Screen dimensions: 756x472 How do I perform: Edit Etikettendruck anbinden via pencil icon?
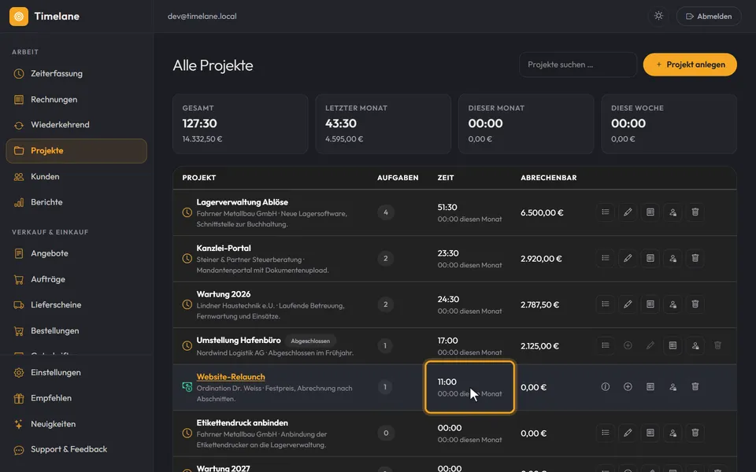click(628, 433)
